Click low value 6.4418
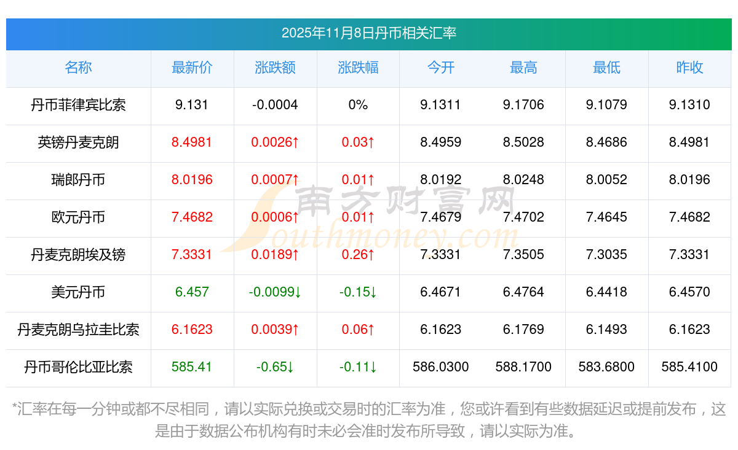Screen dimensions: 738x450 pos(606,292)
